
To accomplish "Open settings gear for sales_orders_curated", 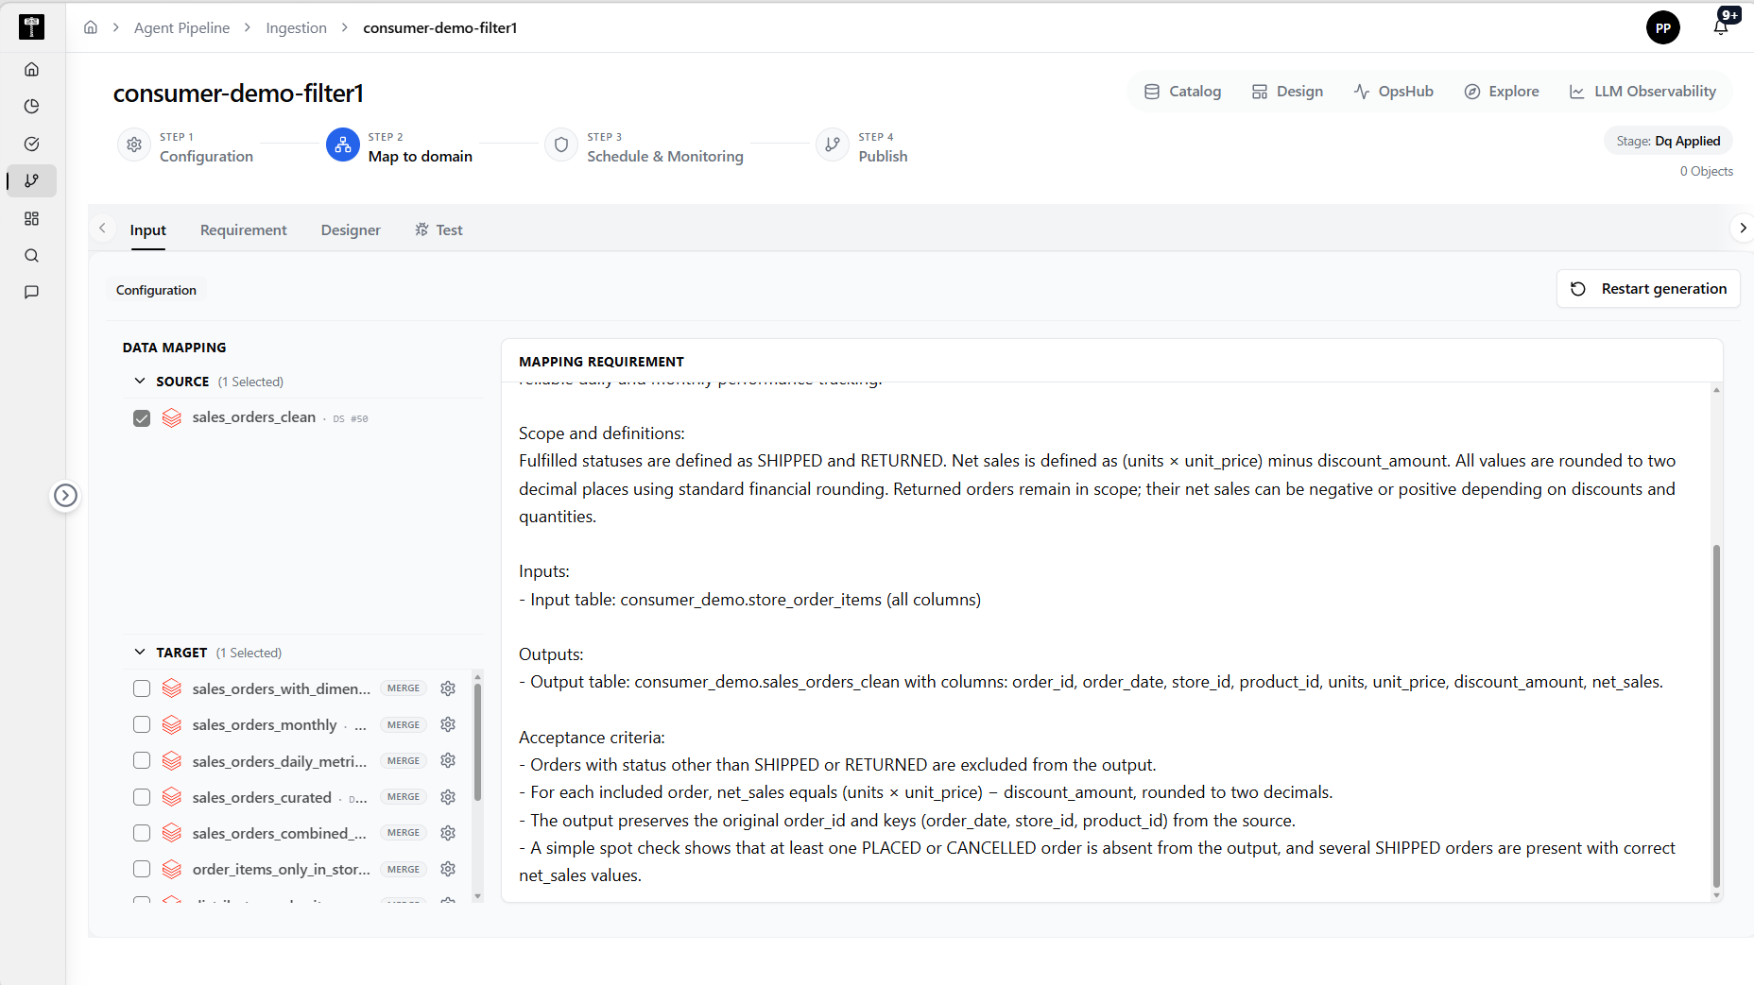I will click(448, 797).
